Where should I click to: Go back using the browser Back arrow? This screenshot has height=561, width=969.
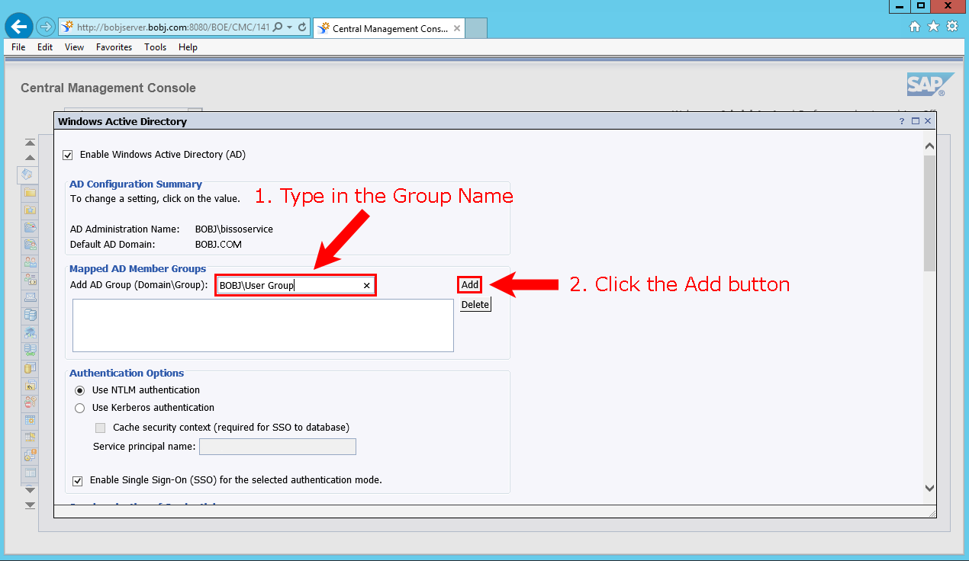[x=18, y=27]
